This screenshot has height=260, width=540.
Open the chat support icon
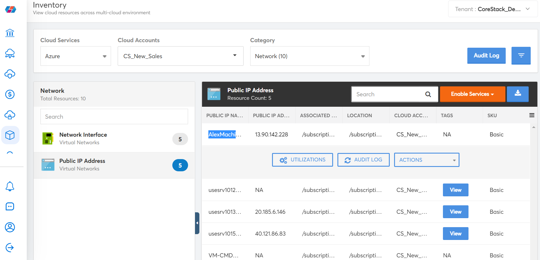click(x=10, y=206)
